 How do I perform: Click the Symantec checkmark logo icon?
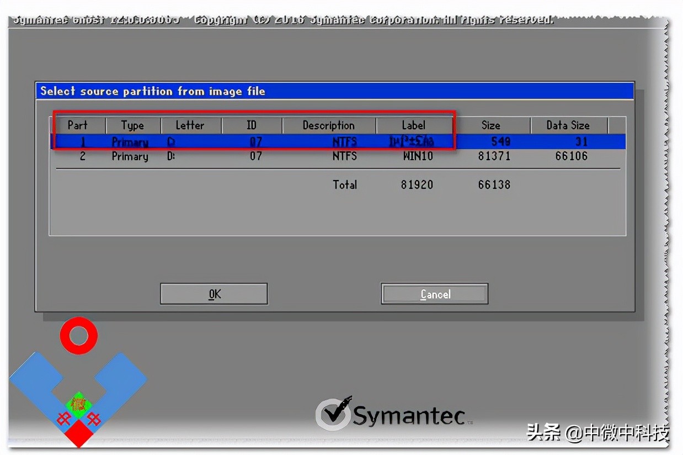click(333, 414)
